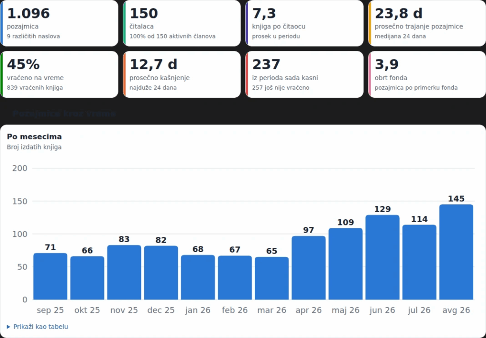Click the sep 25 bar labeled 71
Screen dimensions: 486x338
pos(50,276)
